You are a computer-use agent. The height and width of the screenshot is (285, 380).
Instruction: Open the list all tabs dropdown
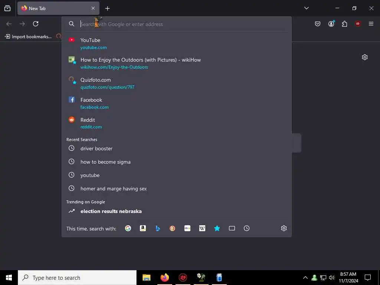(x=306, y=8)
